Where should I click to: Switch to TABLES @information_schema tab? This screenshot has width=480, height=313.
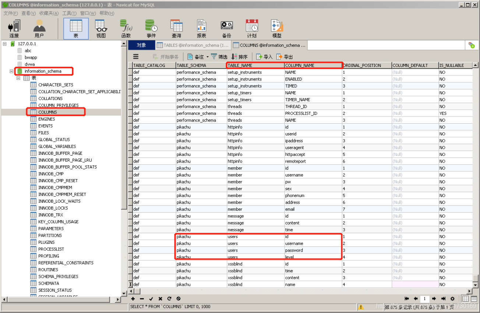click(193, 45)
